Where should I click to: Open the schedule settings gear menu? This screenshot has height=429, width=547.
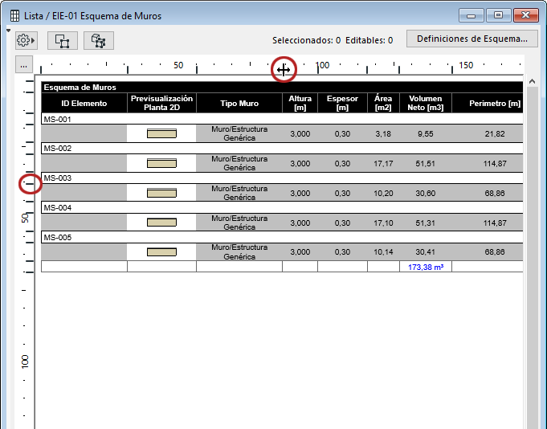(x=27, y=40)
